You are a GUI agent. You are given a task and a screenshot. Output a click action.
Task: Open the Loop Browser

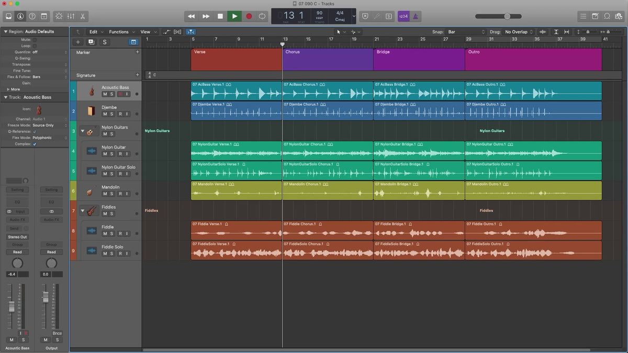pyautogui.click(x=607, y=16)
